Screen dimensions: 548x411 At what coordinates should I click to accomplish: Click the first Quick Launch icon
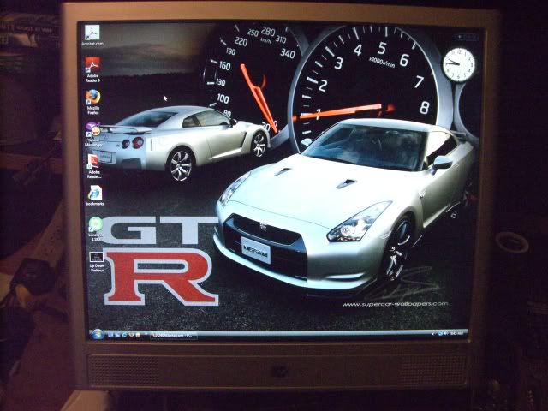(x=110, y=335)
